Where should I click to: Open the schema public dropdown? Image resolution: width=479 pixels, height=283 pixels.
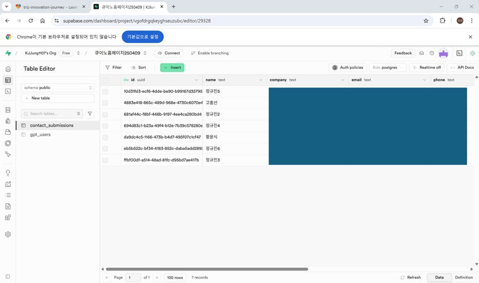[x=58, y=87]
